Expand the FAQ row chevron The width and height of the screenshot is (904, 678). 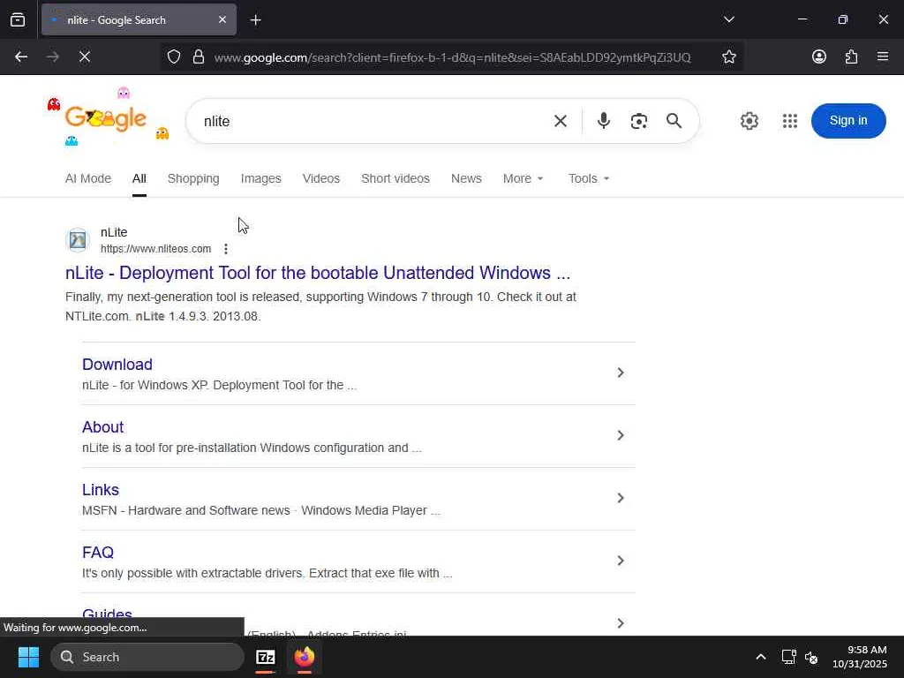[621, 561]
